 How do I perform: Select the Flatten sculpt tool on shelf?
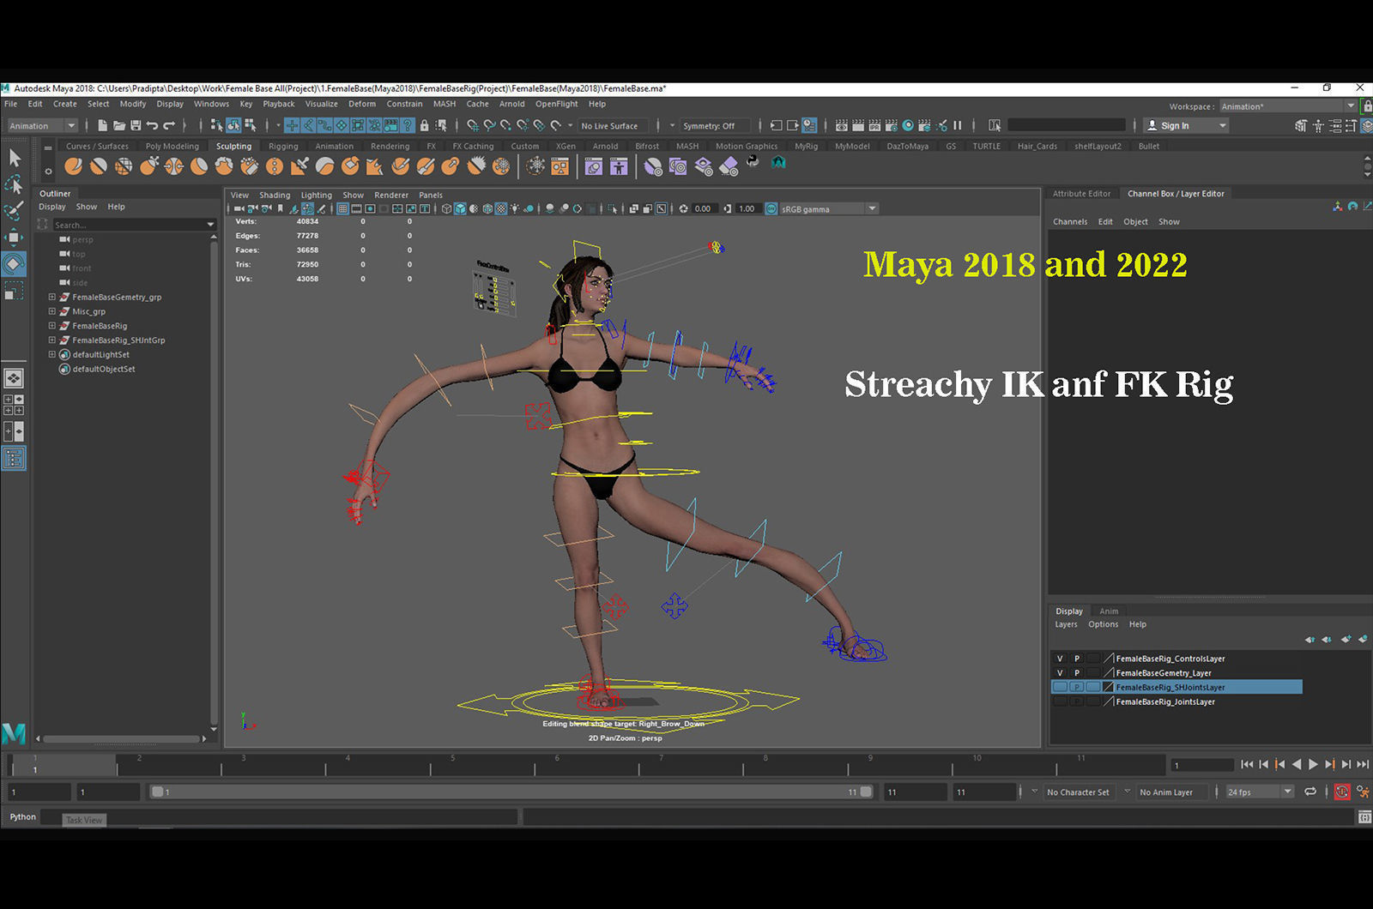click(199, 166)
